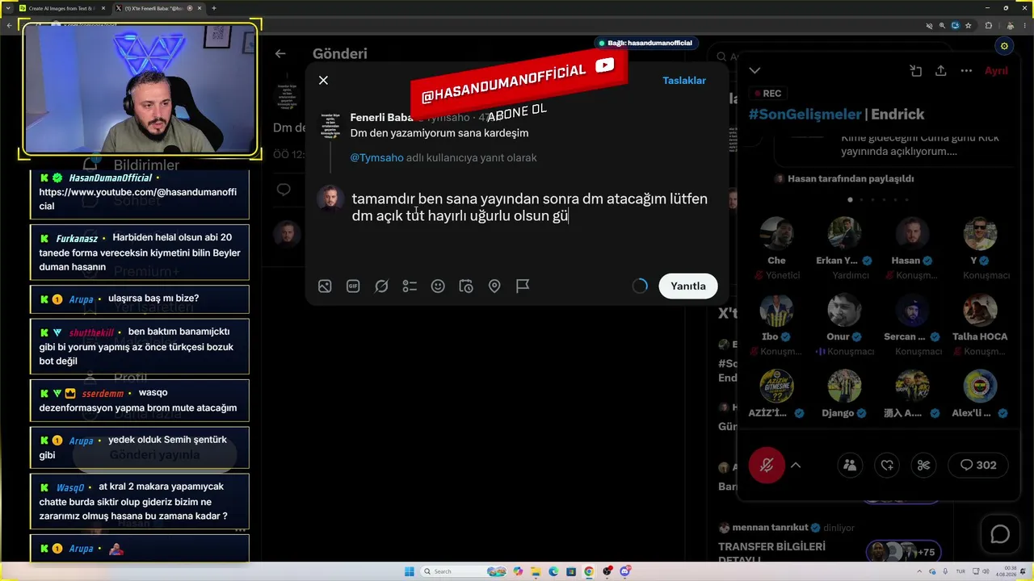
Task: Open the reply icon under the post
Action: coord(284,190)
